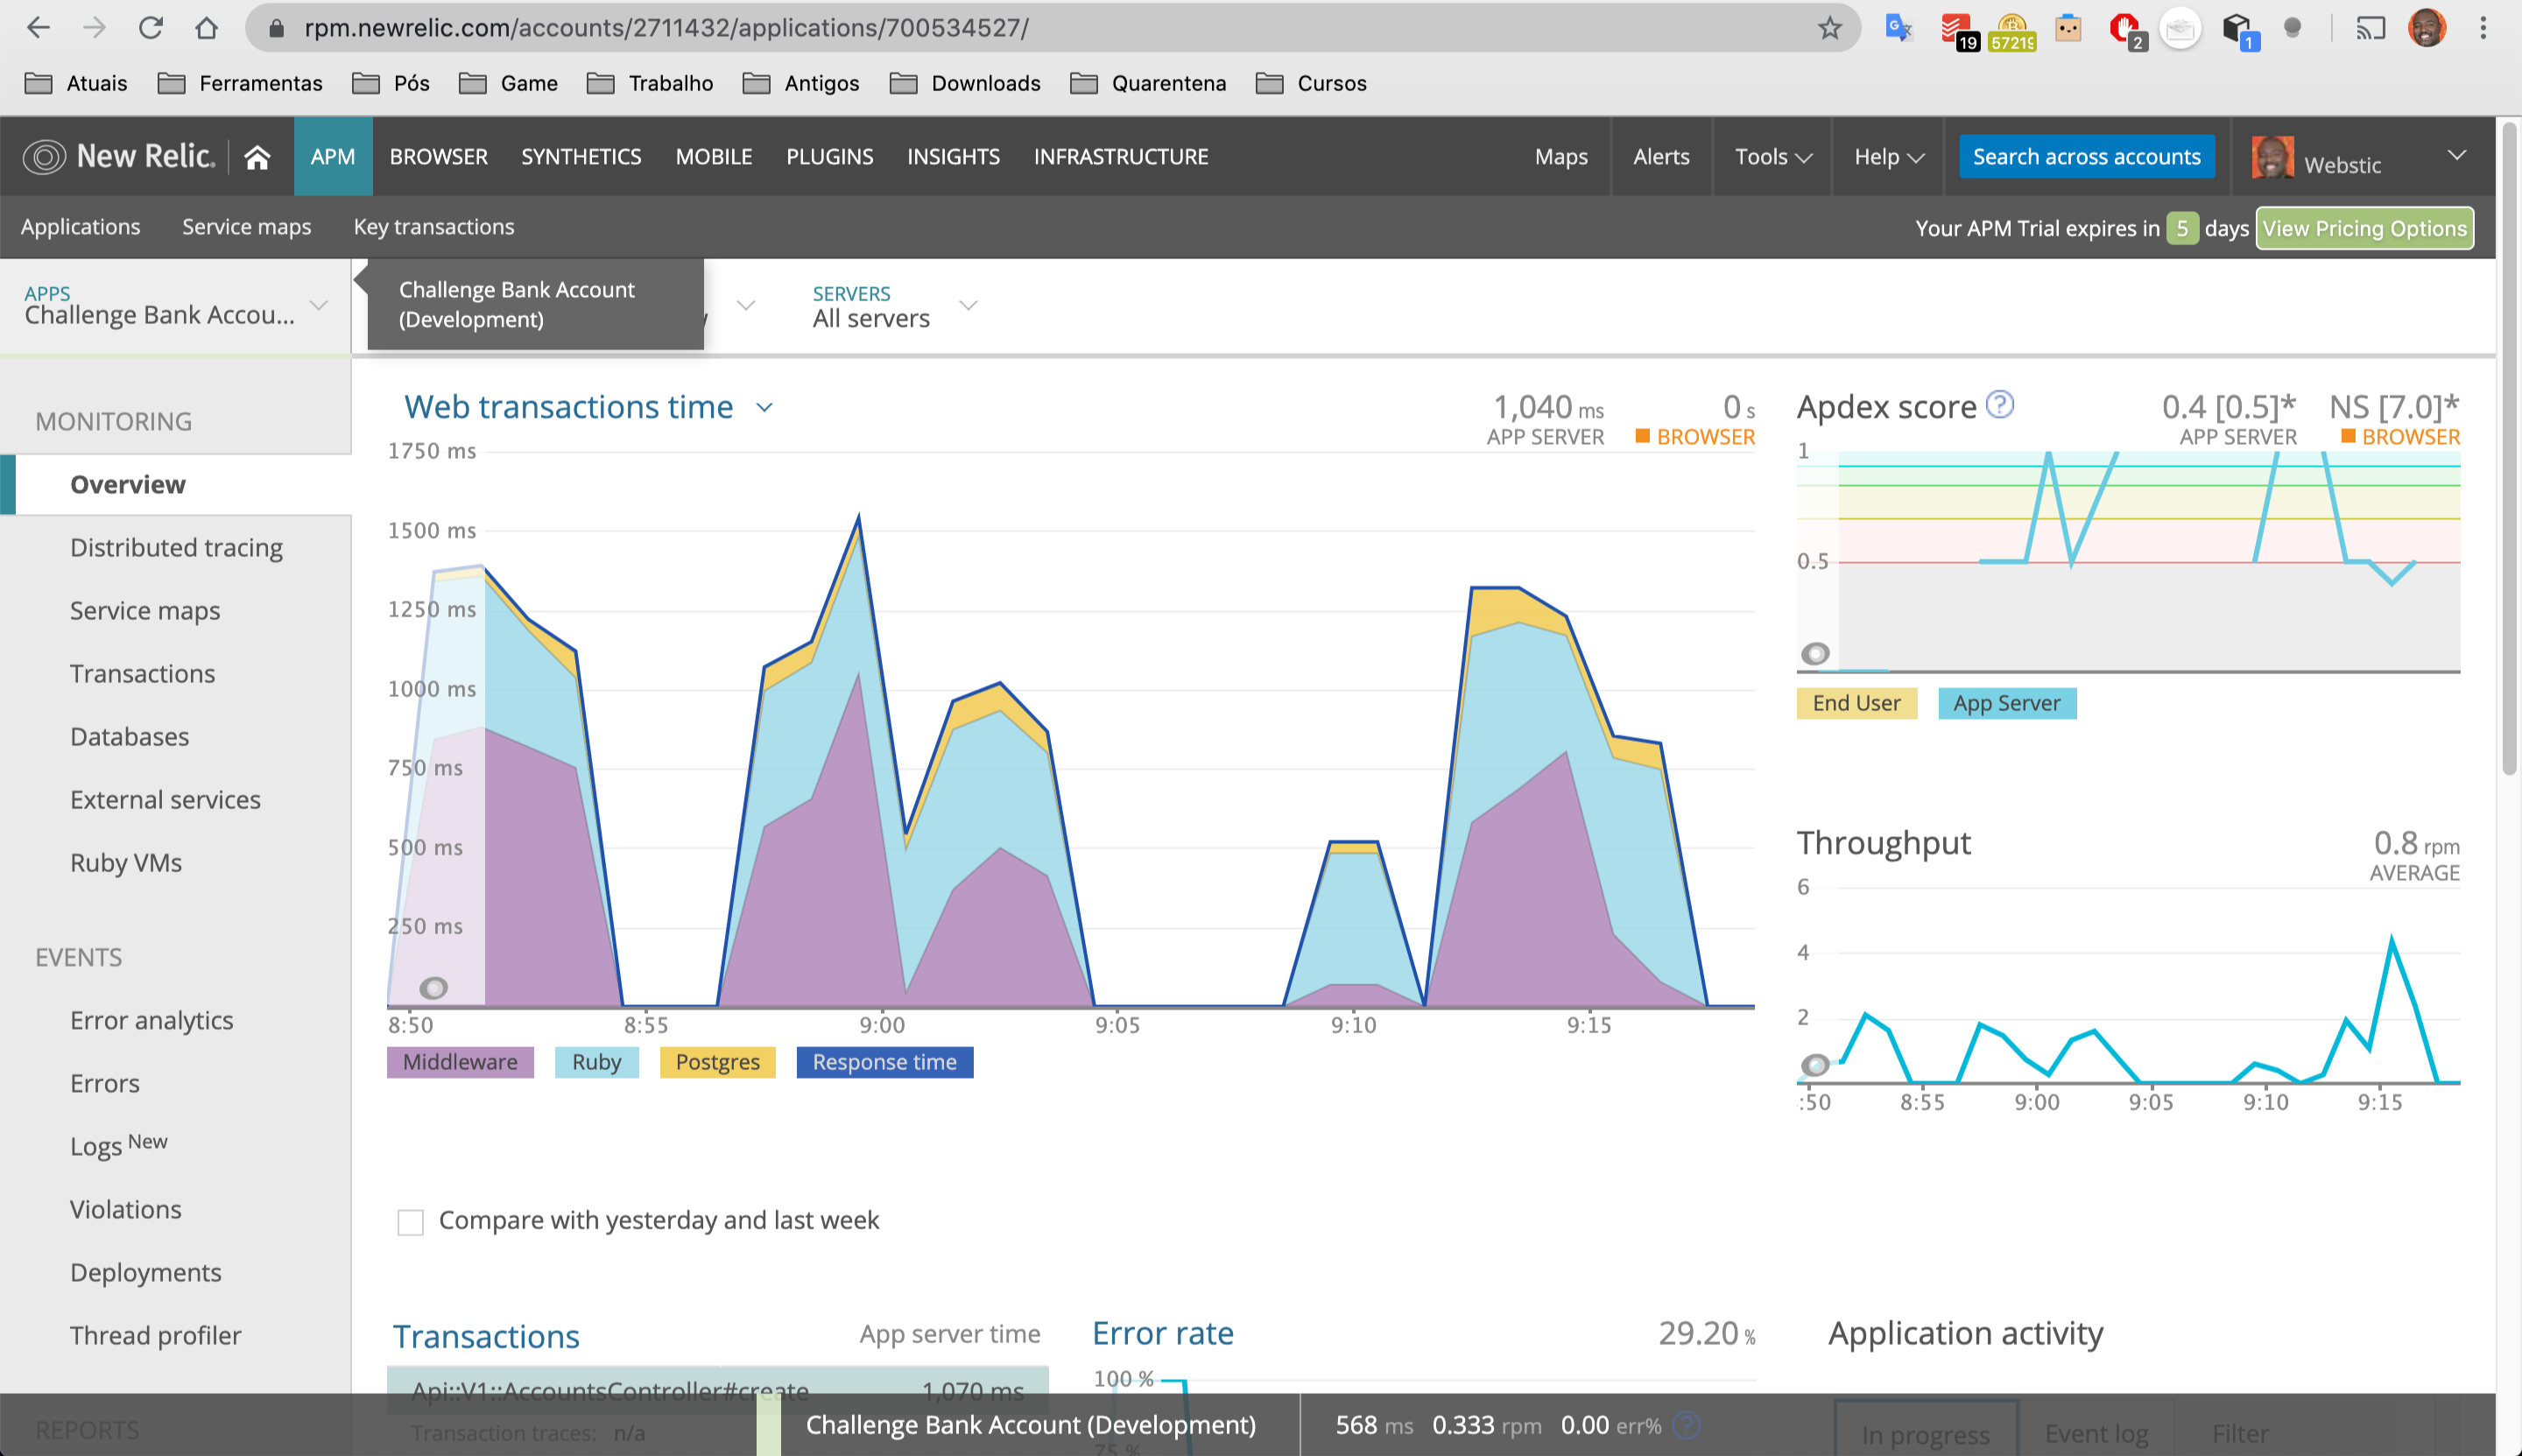Click the View Pricing Options button

tap(2364, 228)
